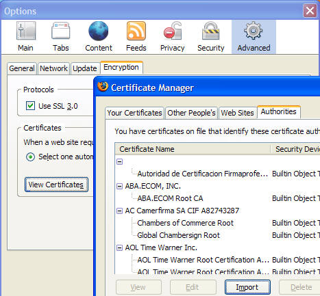This screenshot has height=296, width=320.
Task: Open the Web Sites tab
Action: [238, 113]
